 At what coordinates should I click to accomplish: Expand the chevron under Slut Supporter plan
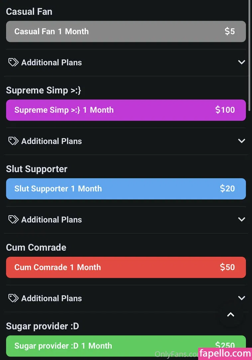(x=242, y=219)
